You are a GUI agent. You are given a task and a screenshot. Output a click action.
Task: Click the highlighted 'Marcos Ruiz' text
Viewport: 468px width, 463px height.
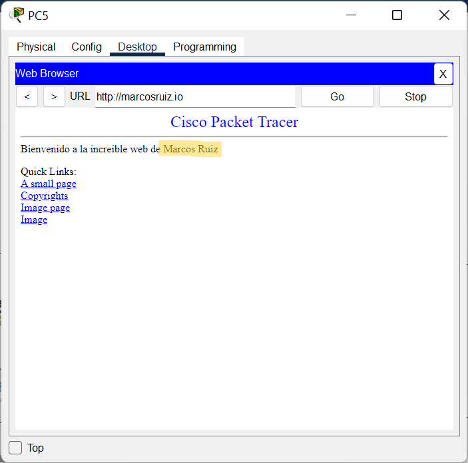coord(190,149)
